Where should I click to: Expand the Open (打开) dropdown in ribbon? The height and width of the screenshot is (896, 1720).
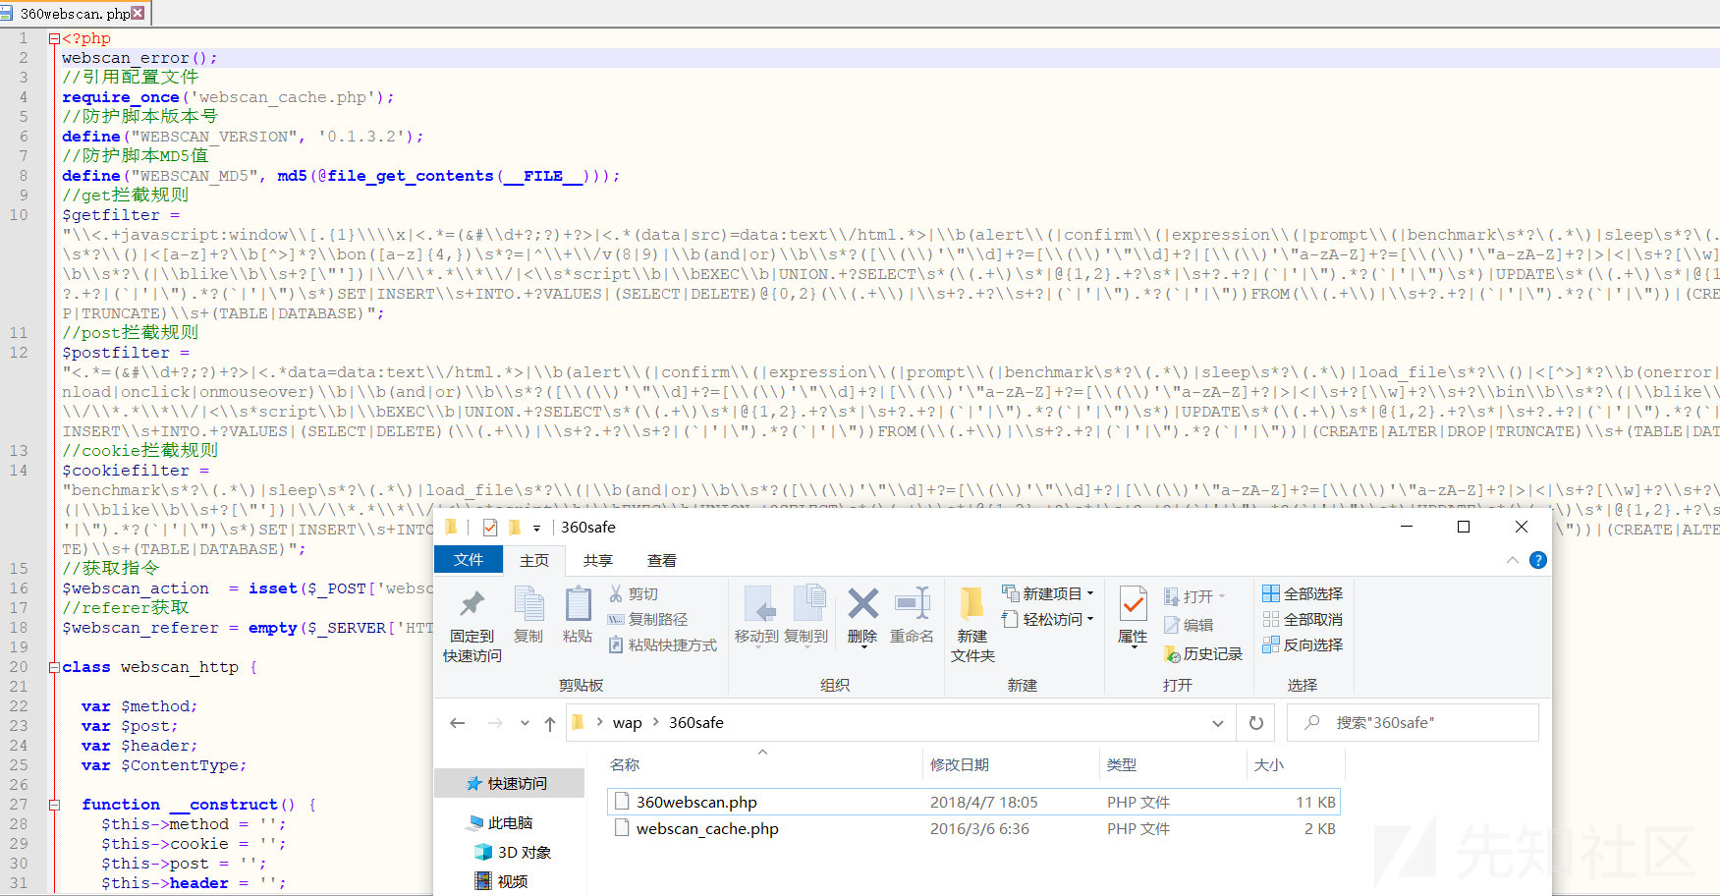coord(1222,596)
